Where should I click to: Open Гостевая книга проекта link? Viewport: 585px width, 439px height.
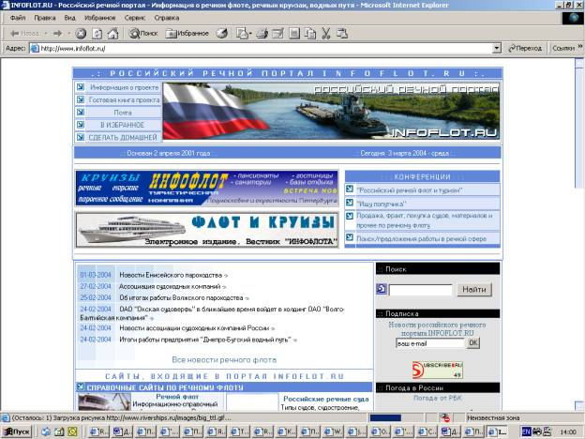click(x=124, y=100)
